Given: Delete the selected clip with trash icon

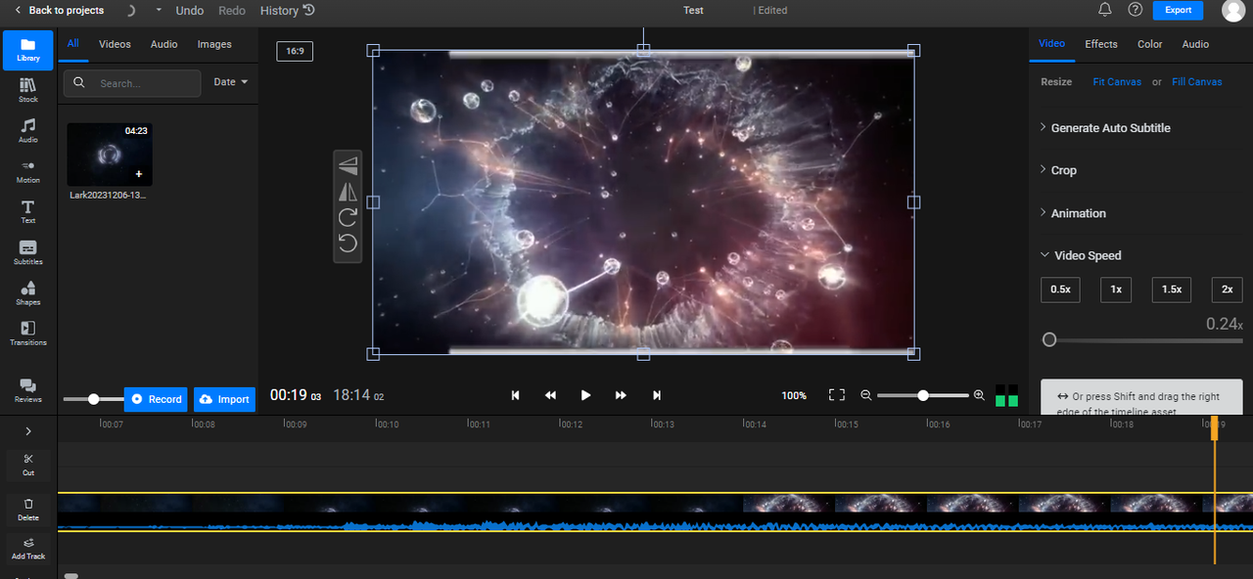Looking at the screenshot, I should [x=28, y=508].
